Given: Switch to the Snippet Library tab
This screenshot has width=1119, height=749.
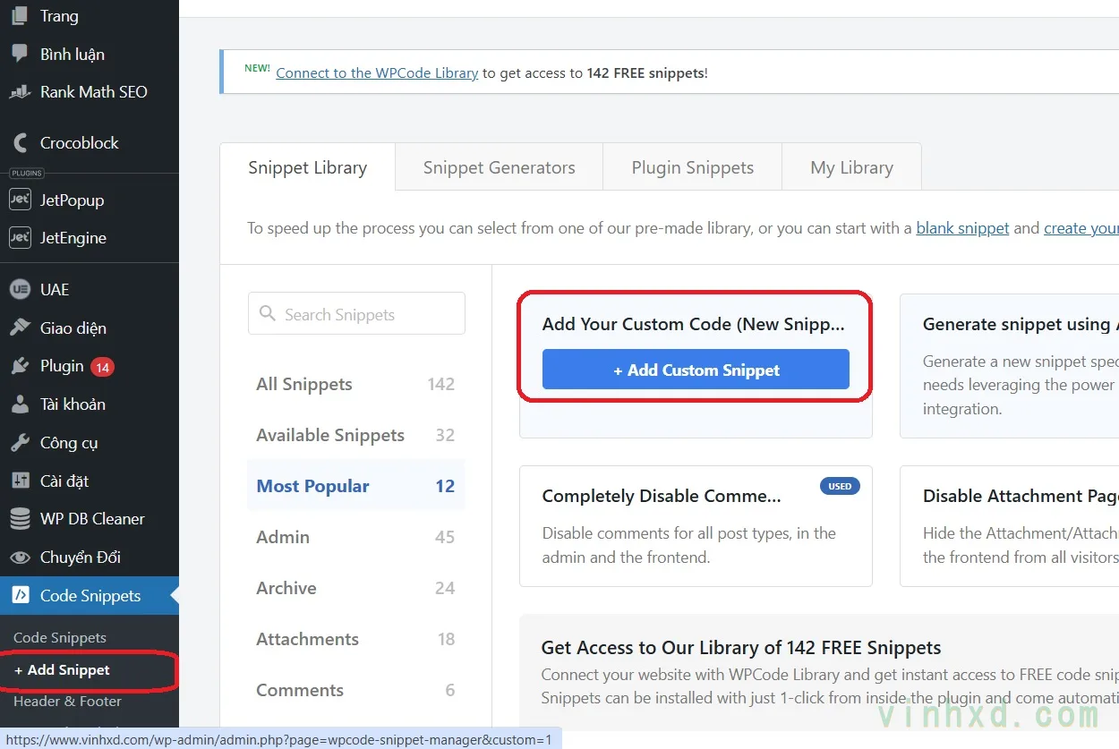Looking at the screenshot, I should pos(307,167).
